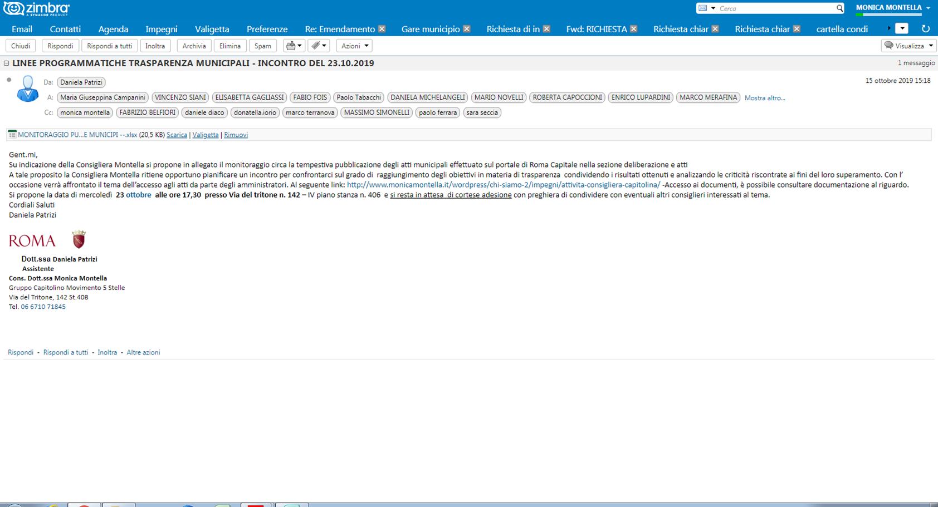This screenshot has width=938, height=507.
Task: Click phone number 06 6710 71845
Action: coord(43,307)
